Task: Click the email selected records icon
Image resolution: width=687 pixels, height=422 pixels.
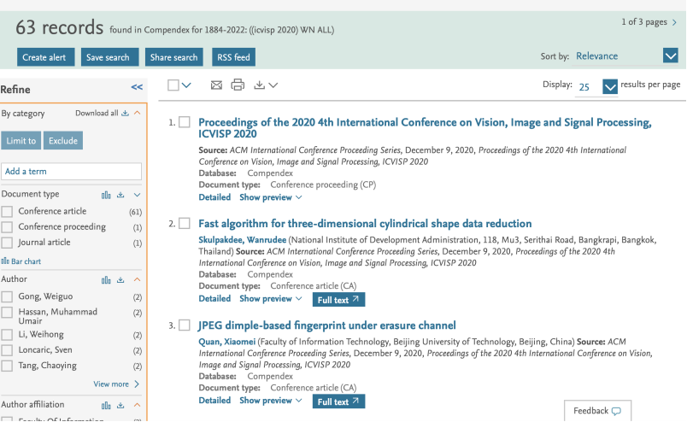Action: [x=216, y=85]
